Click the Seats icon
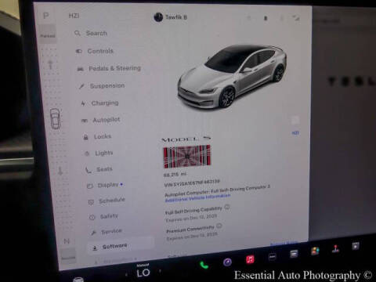The image size is (376, 282). [x=89, y=170]
